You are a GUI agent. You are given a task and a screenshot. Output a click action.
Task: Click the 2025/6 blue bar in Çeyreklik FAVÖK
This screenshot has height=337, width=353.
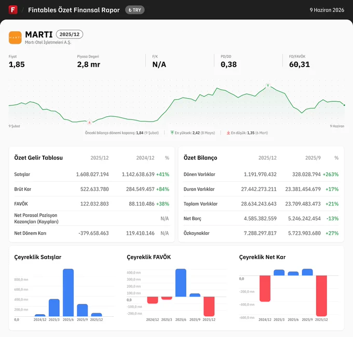click(x=181, y=283)
